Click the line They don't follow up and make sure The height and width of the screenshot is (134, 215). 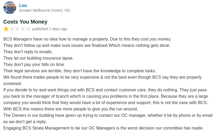point(87,45)
